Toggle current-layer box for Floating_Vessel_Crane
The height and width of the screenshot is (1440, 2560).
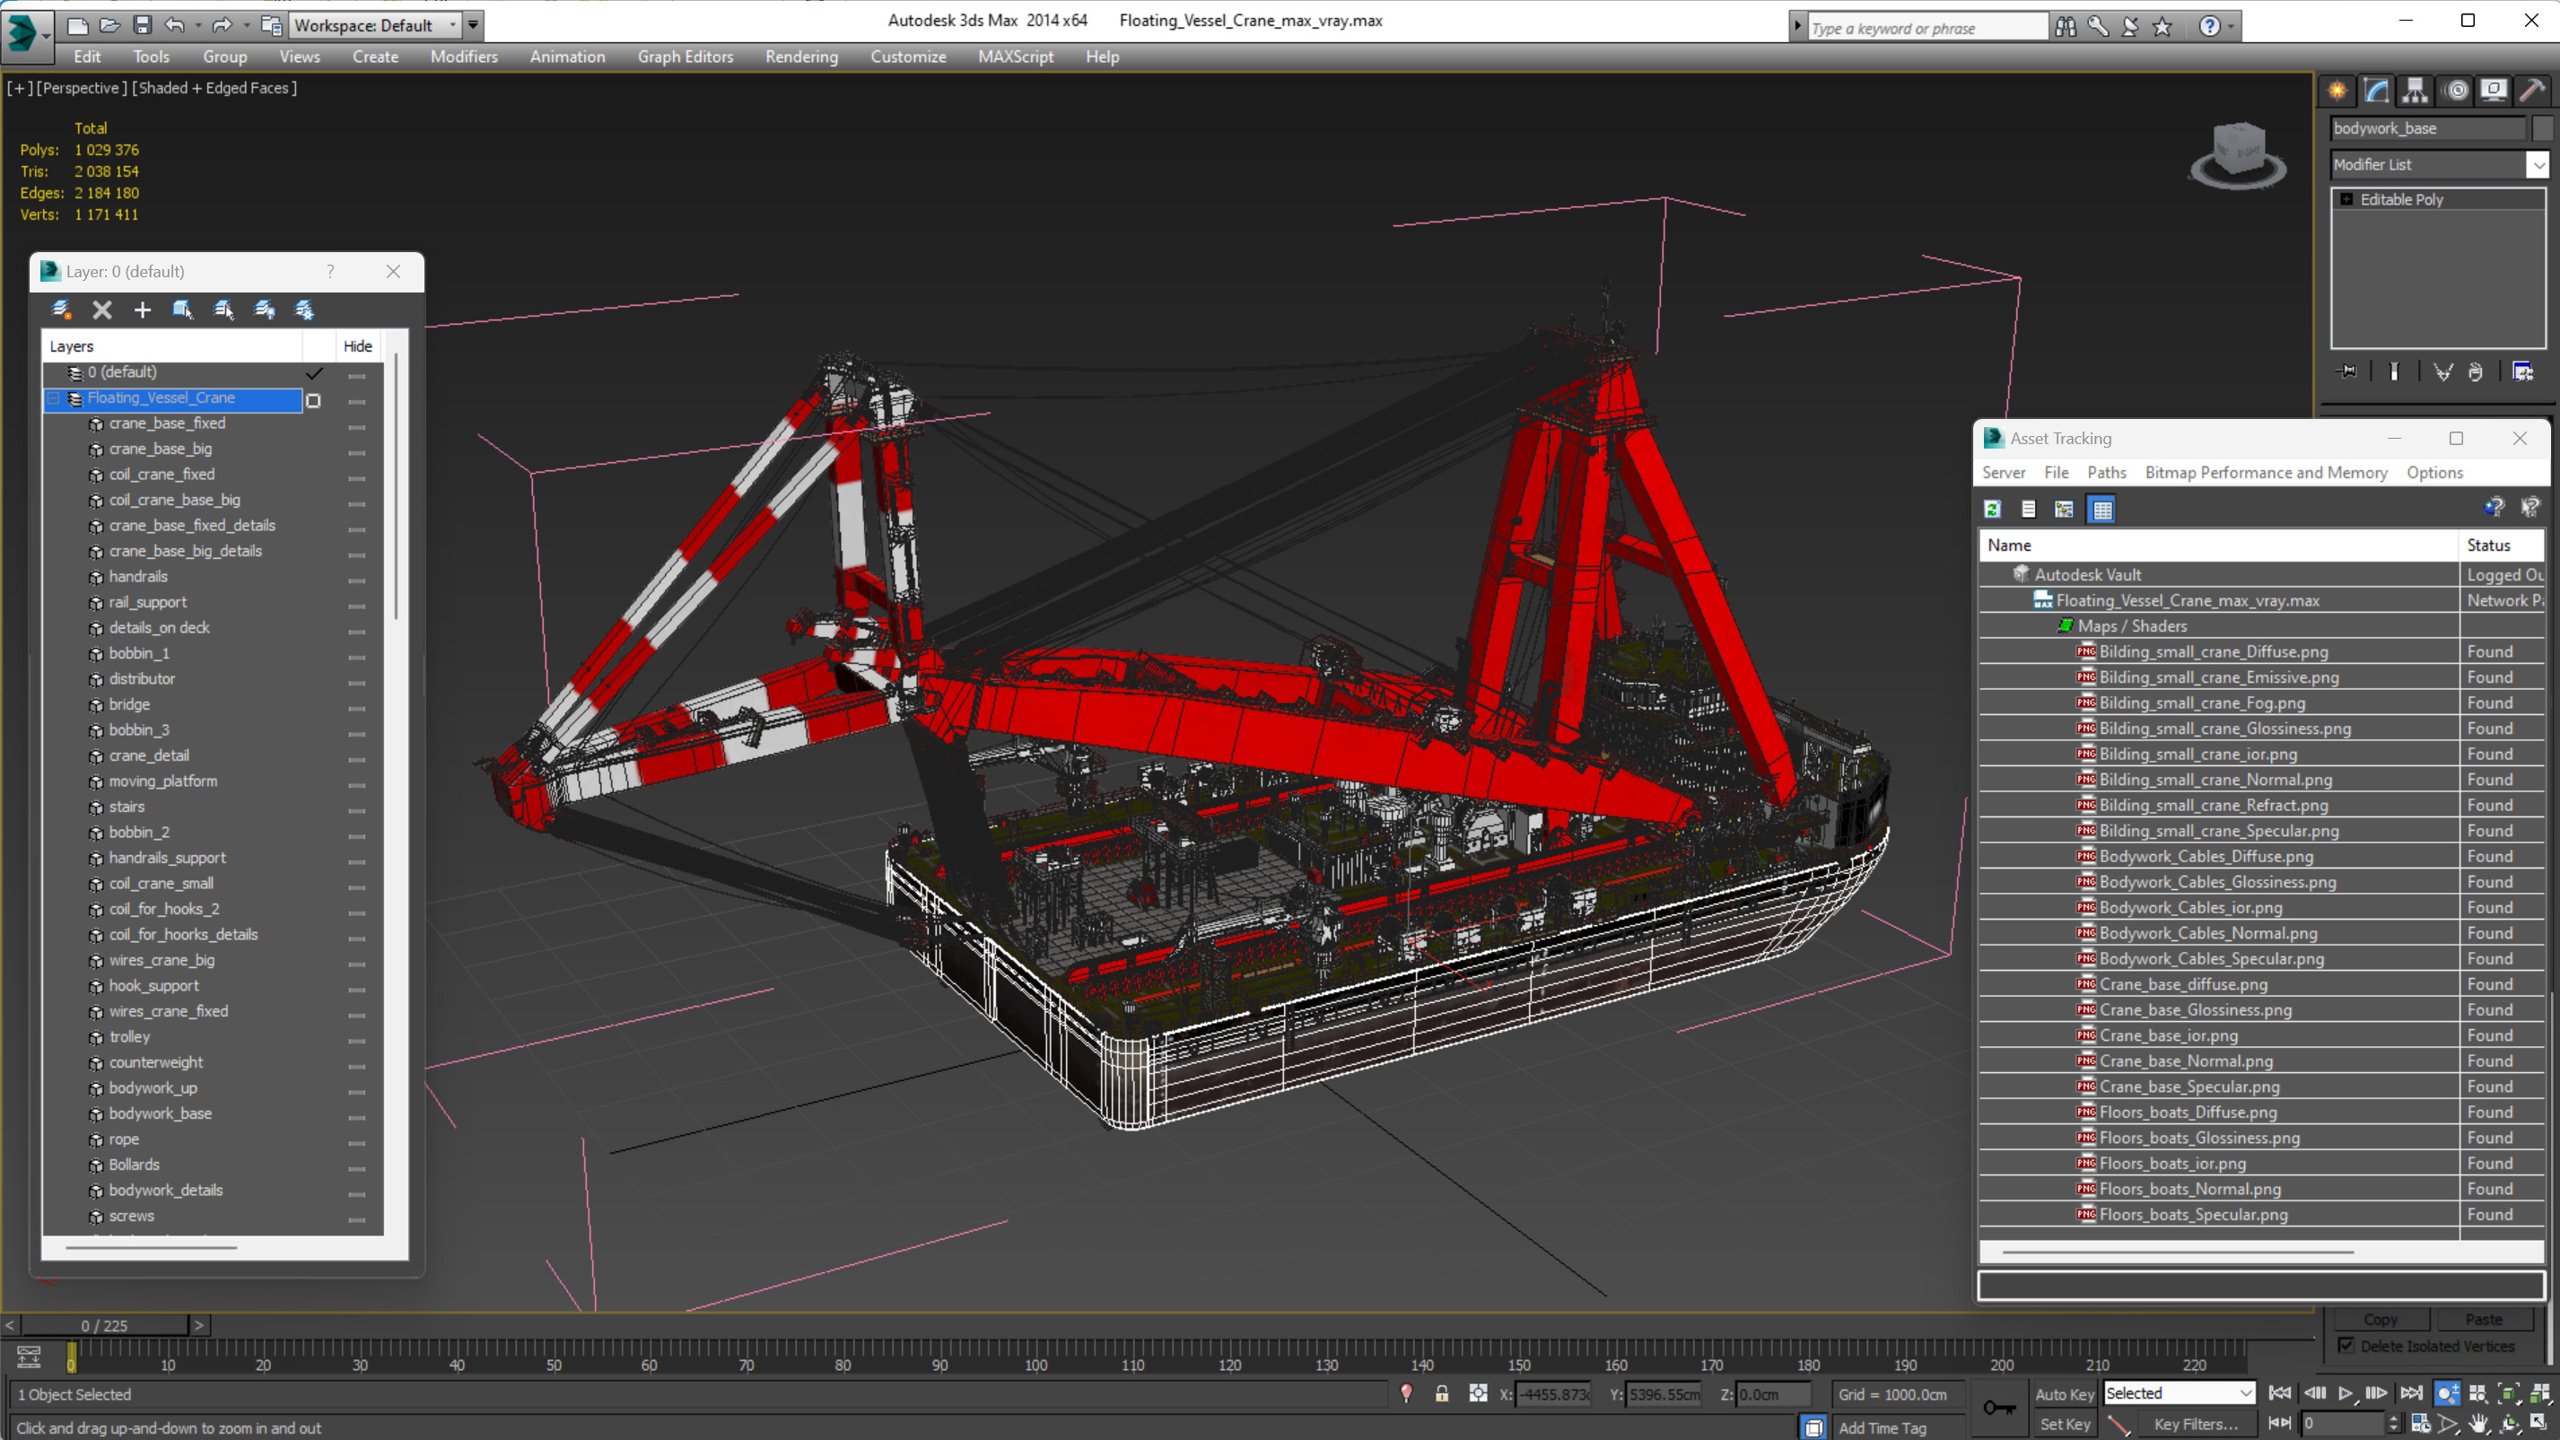(314, 400)
